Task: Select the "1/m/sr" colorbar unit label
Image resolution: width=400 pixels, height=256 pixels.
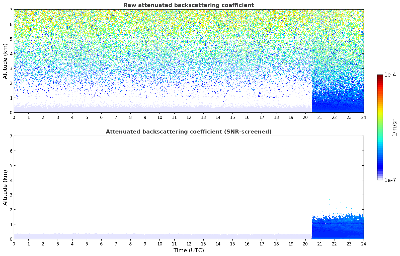Action: pyautogui.click(x=394, y=128)
